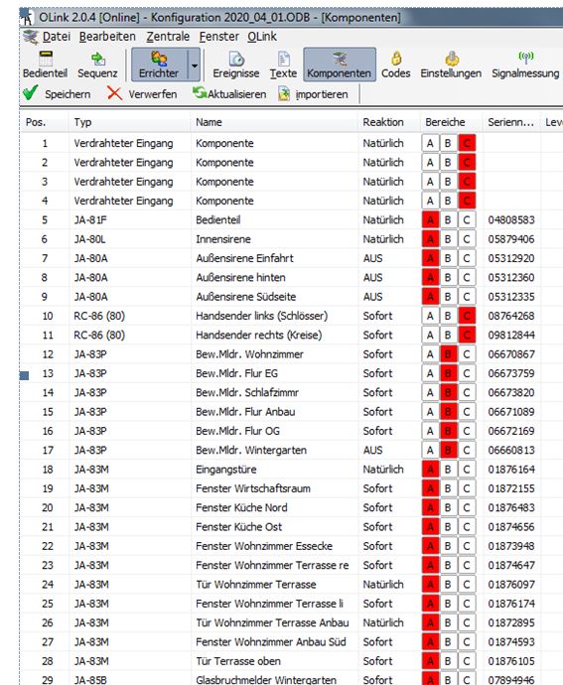The width and height of the screenshot is (563, 685).
Task: Select type JA-81F in row 5
Action: [x=90, y=219]
